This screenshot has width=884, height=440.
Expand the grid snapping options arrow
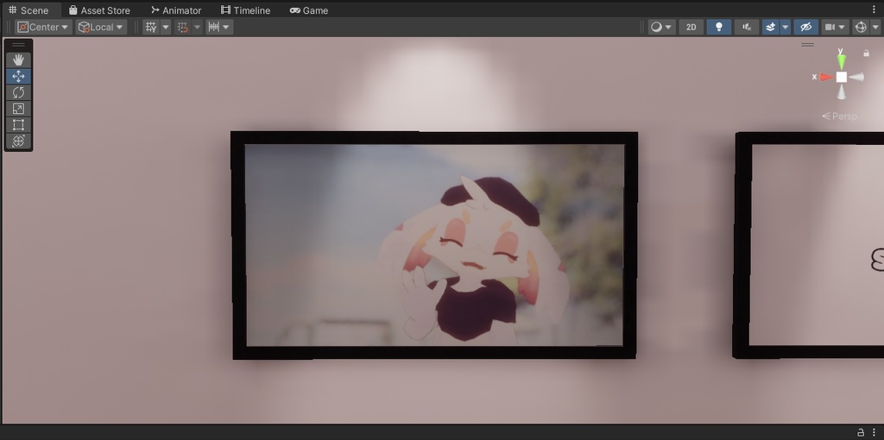pyautogui.click(x=198, y=27)
